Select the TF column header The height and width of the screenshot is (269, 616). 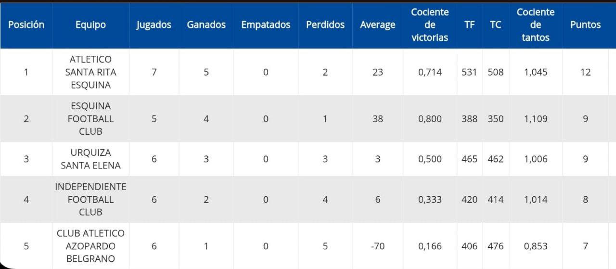pos(469,25)
